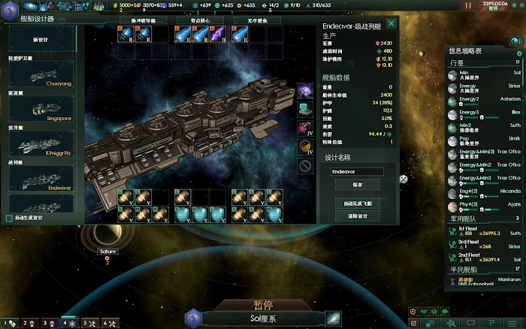Open the galaxy map icon beside Sol星系
The width and height of the screenshot is (526, 329).
click(x=333, y=318)
